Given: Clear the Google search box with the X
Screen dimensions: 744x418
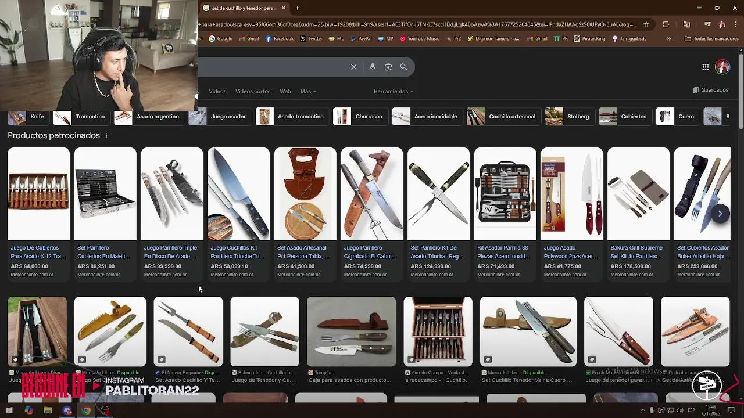Looking at the screenshot, I should (x=353, y=67).
